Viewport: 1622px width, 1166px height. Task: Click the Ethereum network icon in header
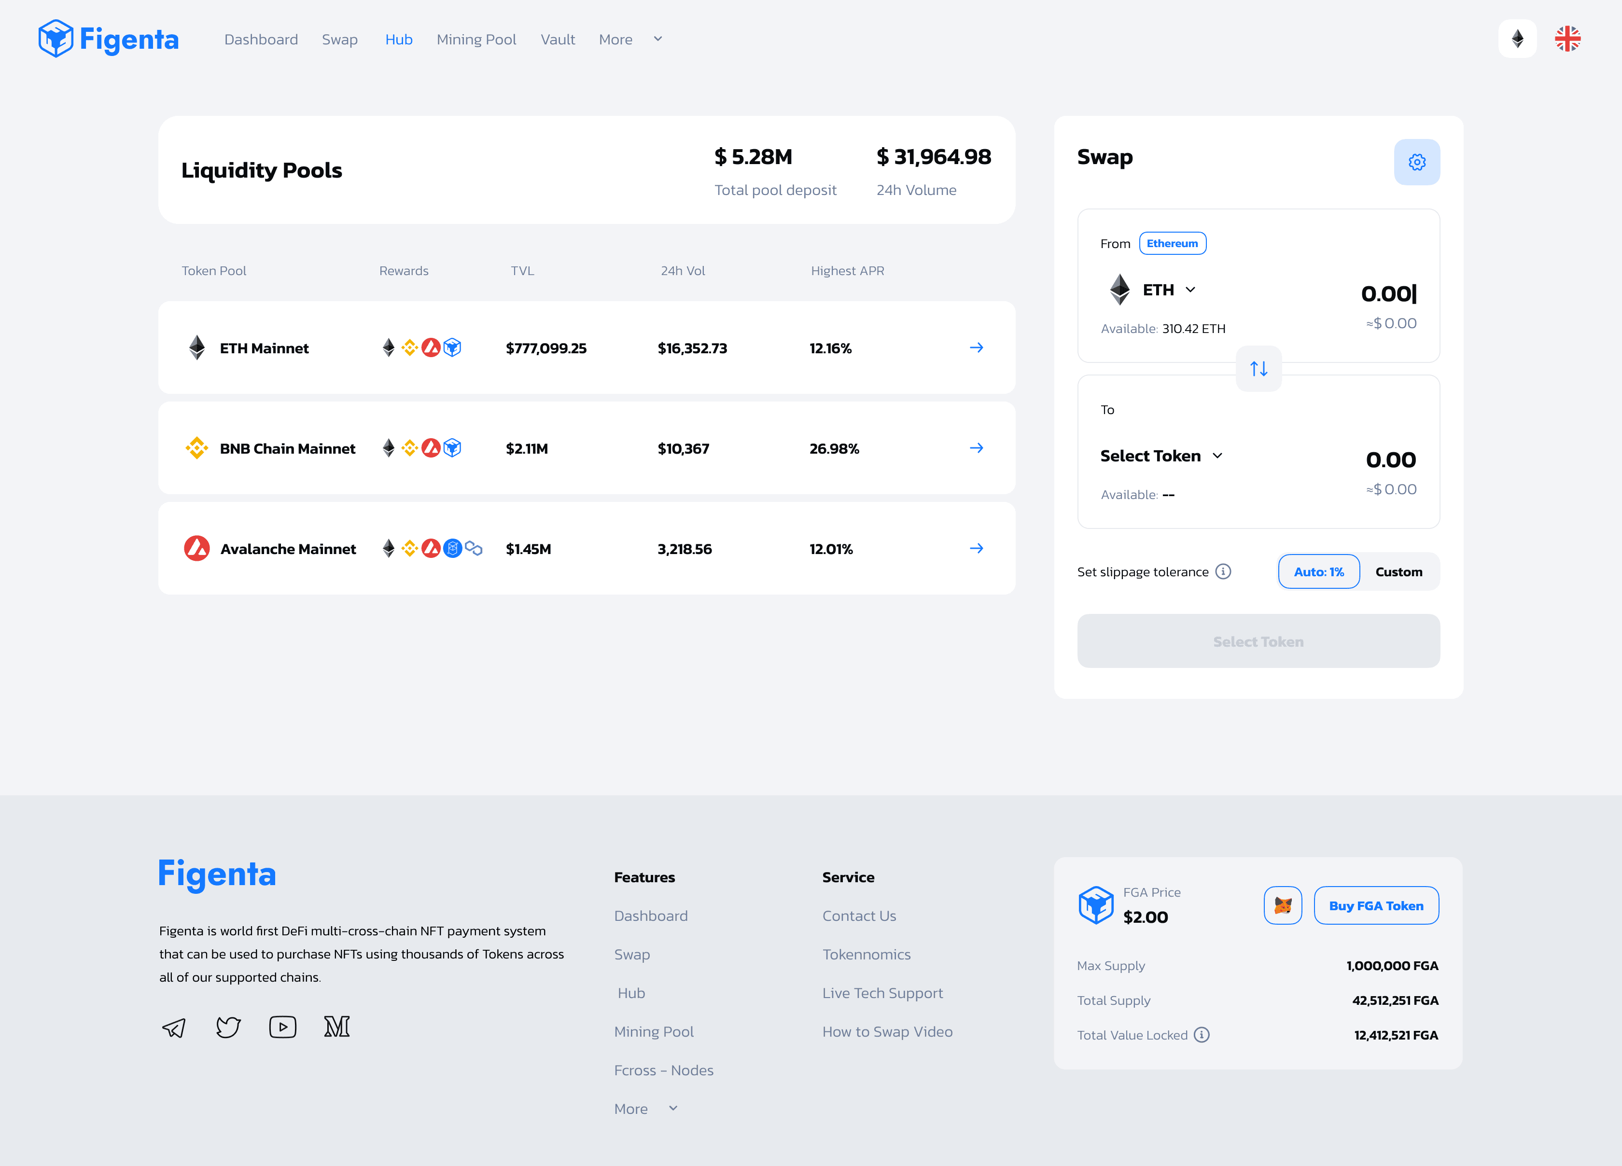(1517, 39)
